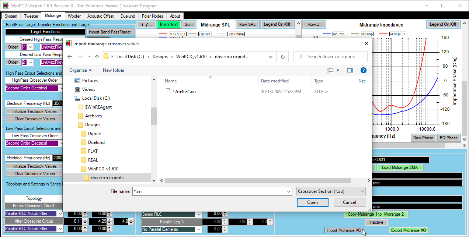
Task: Select the 12m4631.xo file
Action: pyautogui.click(x=184, y=92)
